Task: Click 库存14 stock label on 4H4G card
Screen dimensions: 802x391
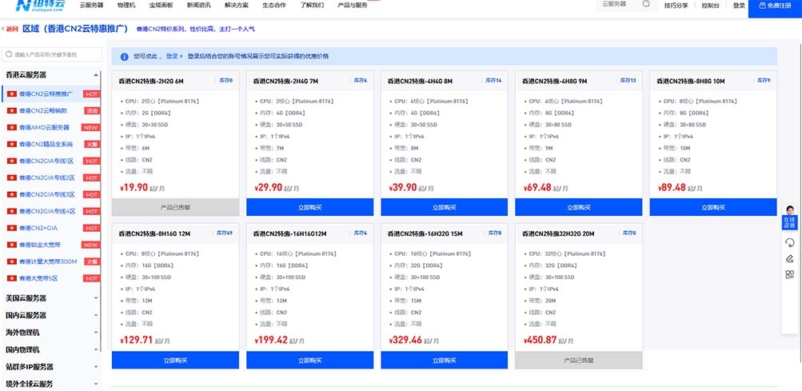Action: [x=493, y=80]
